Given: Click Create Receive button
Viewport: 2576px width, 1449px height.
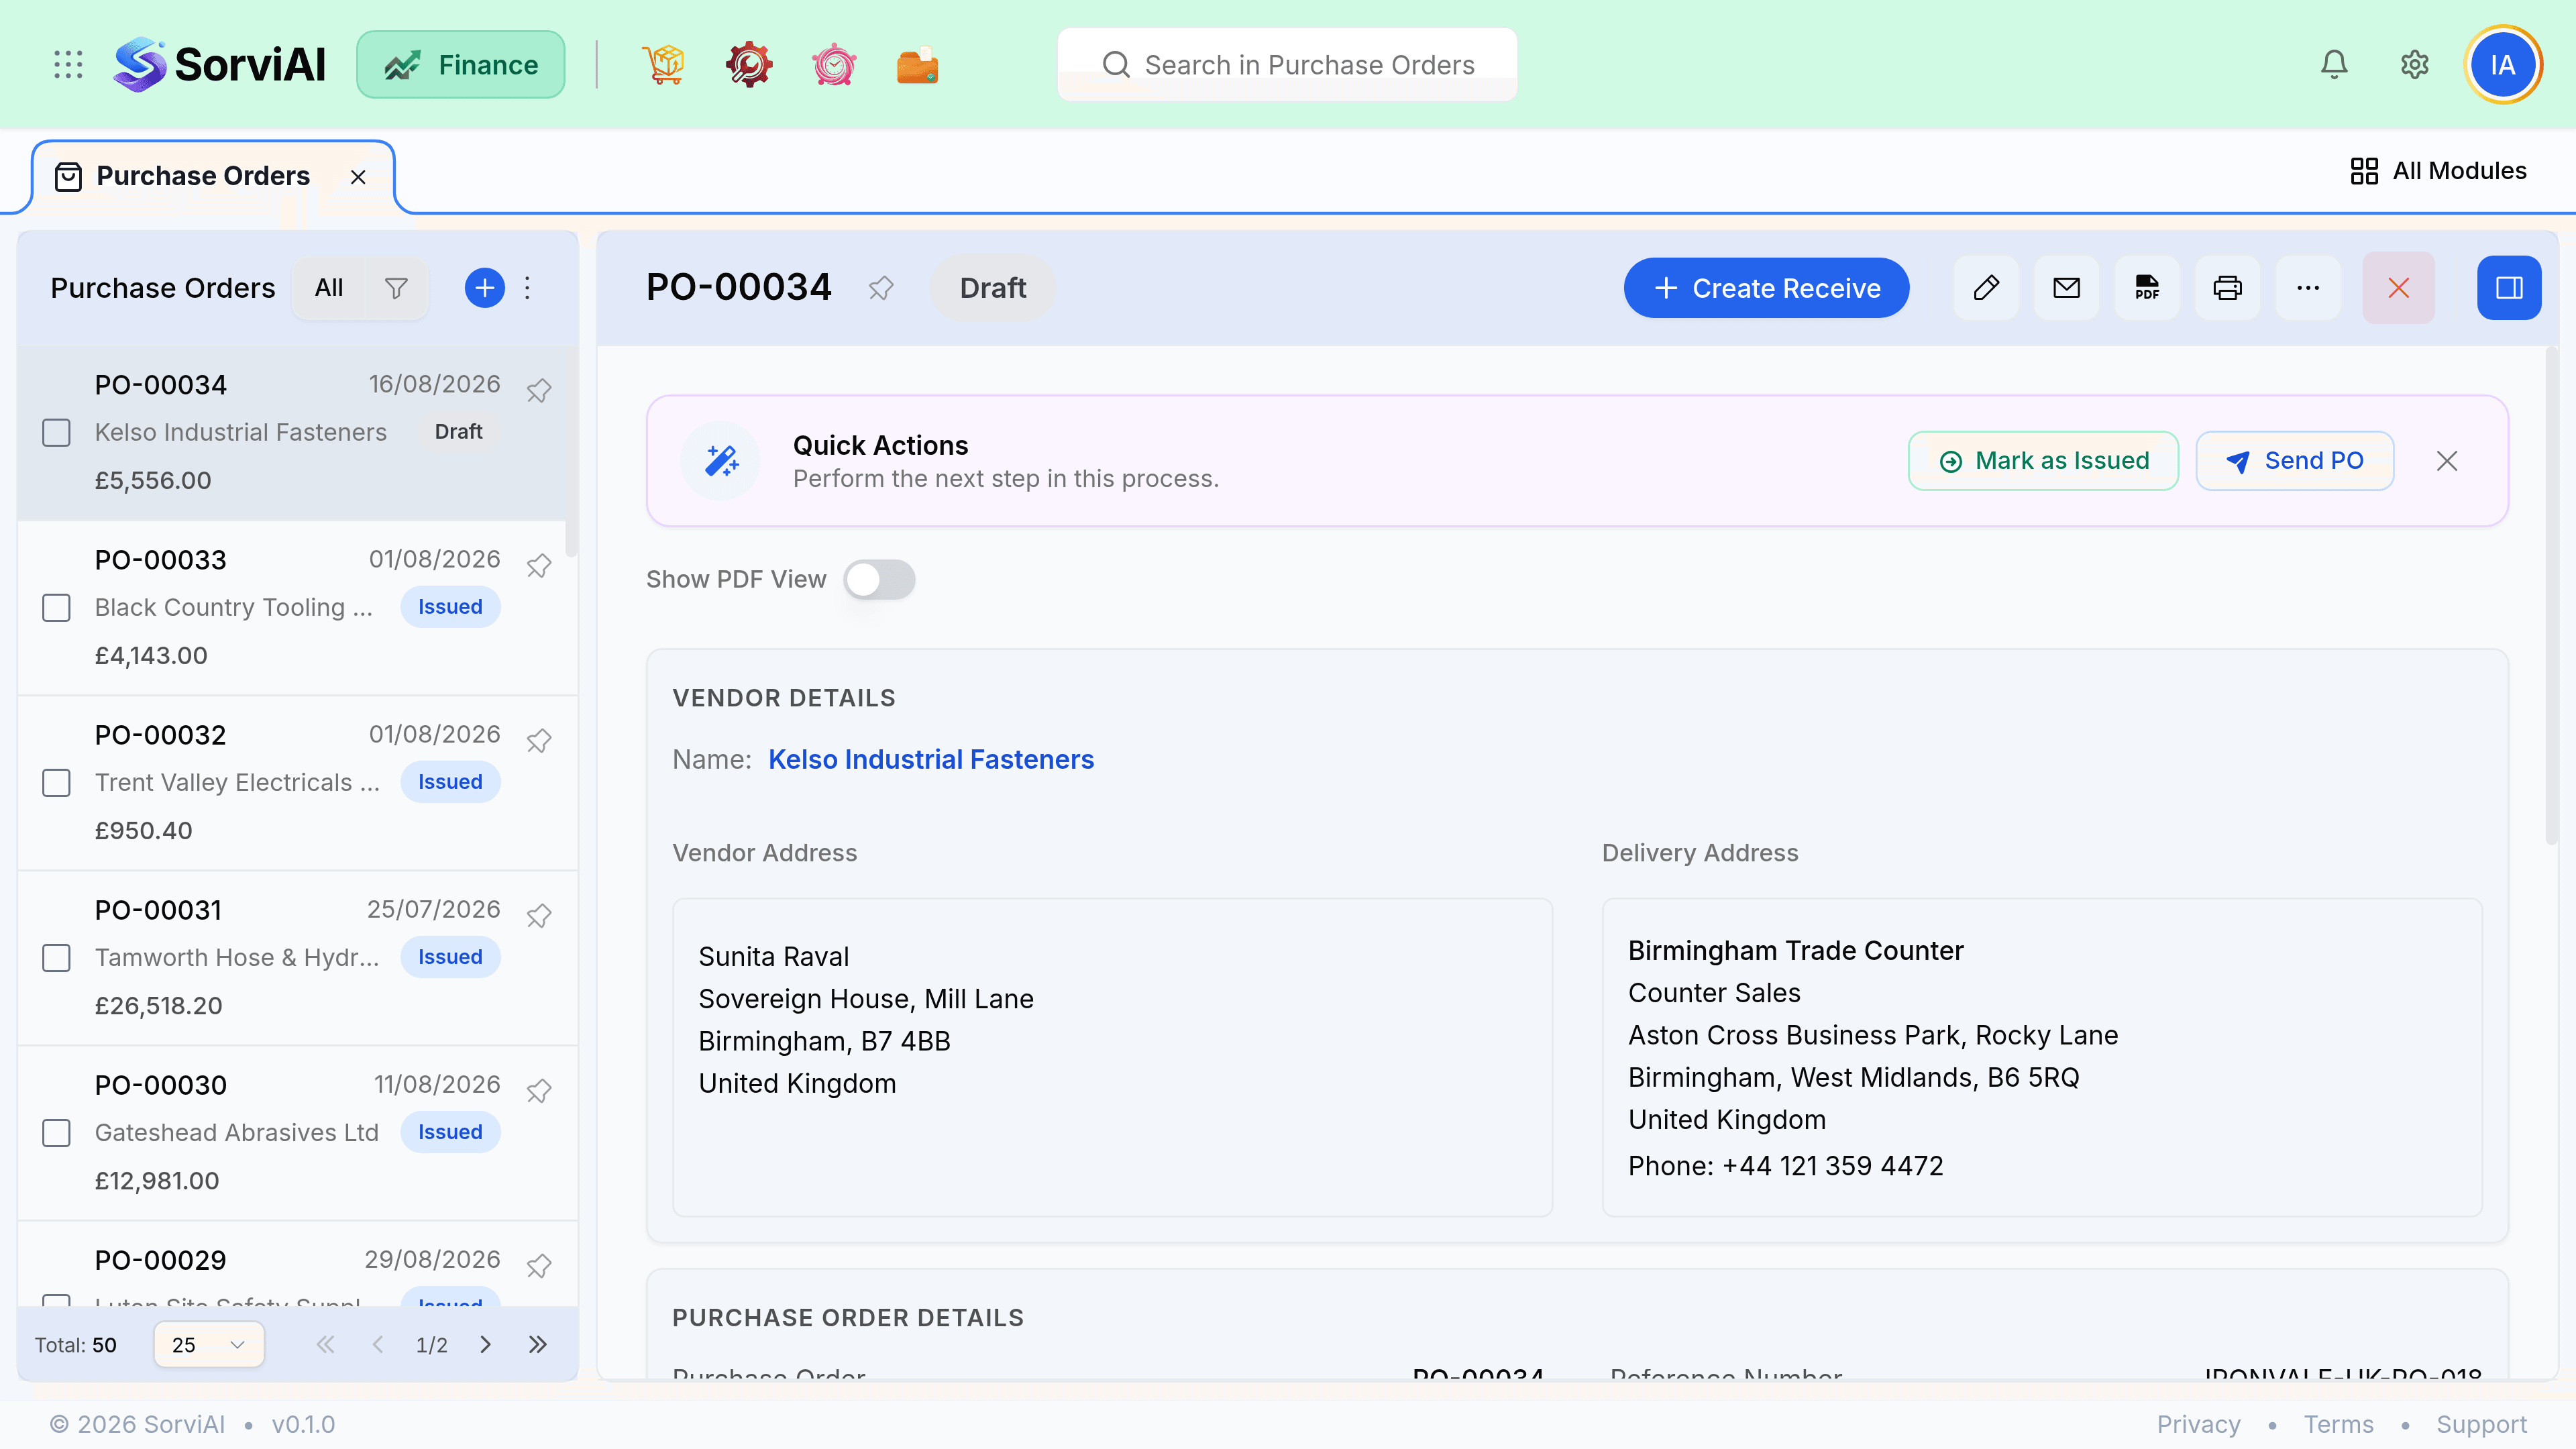Looking at the screenshot, I should click(1766, 288).
